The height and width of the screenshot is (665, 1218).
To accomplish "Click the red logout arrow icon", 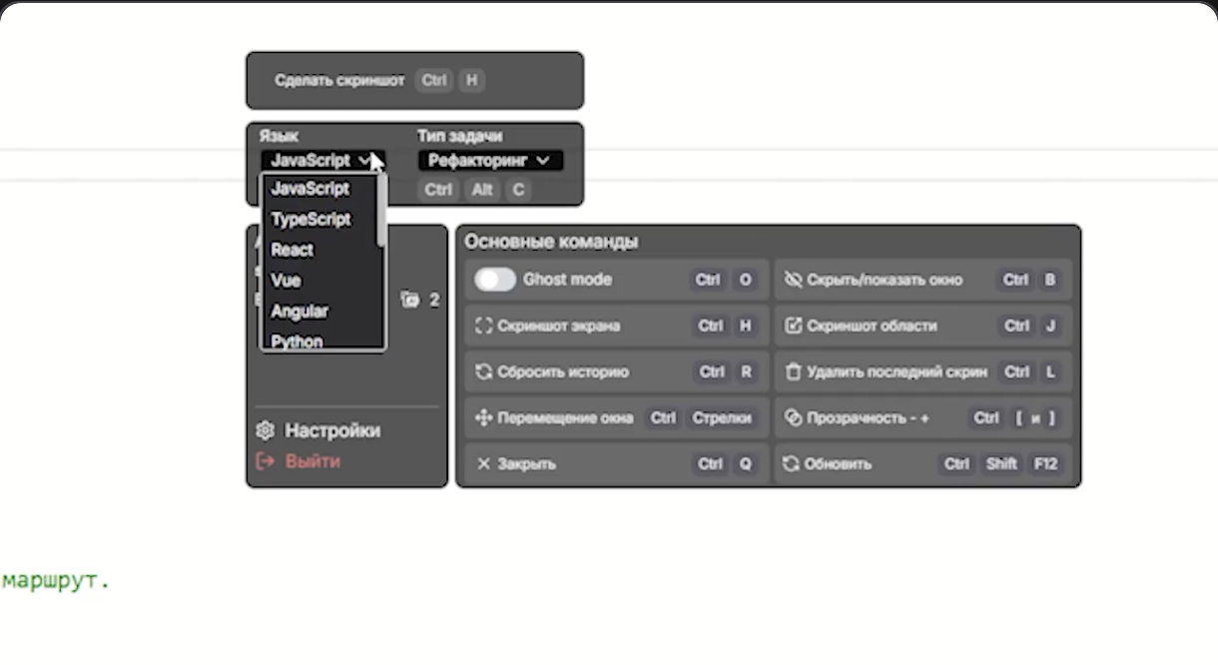I will (x=265, y=461).
